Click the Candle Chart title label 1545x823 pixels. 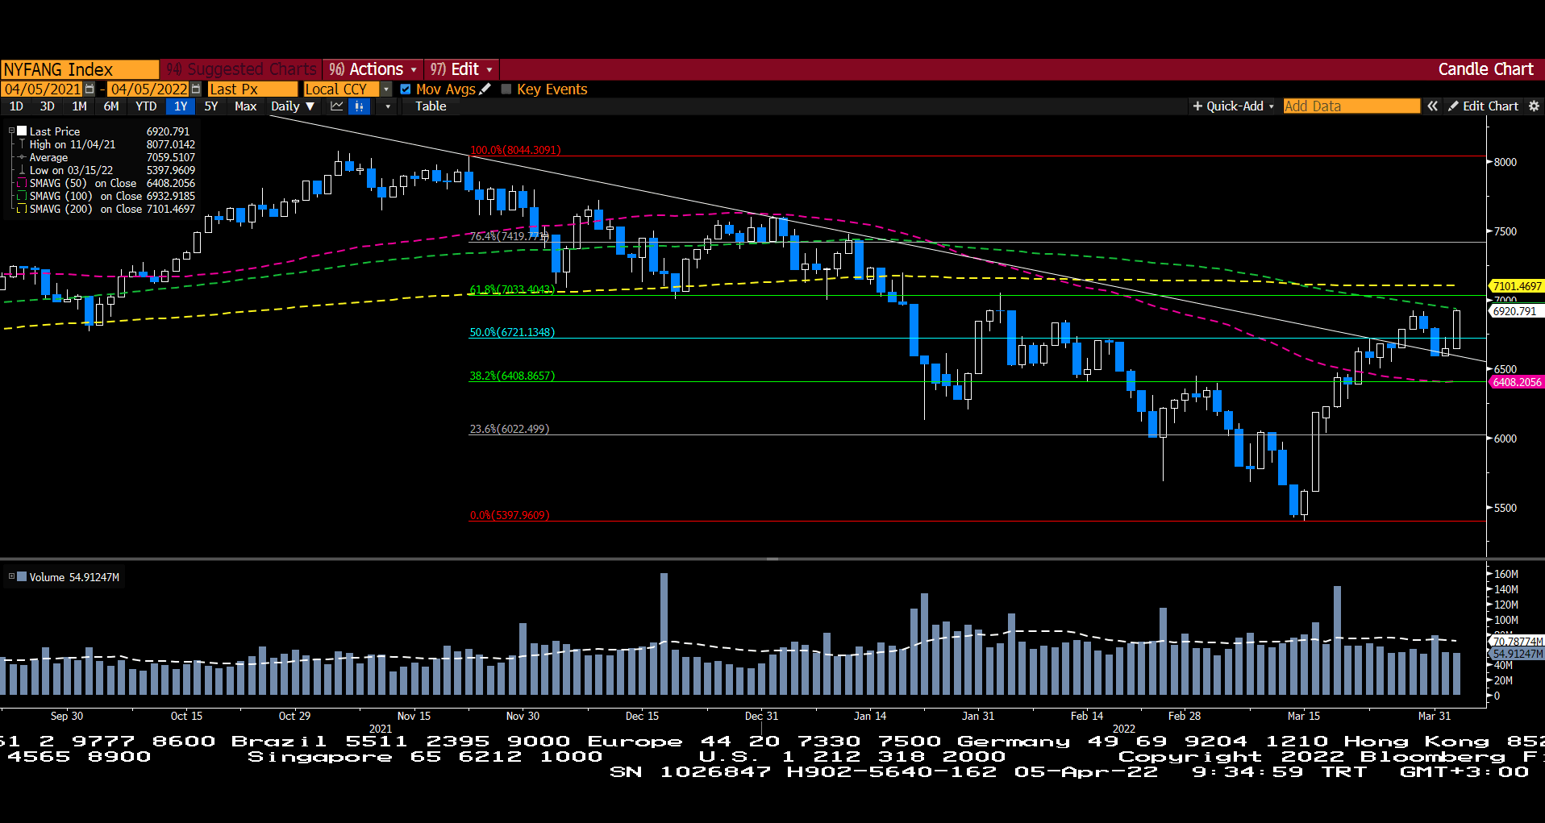(1485, 69)
